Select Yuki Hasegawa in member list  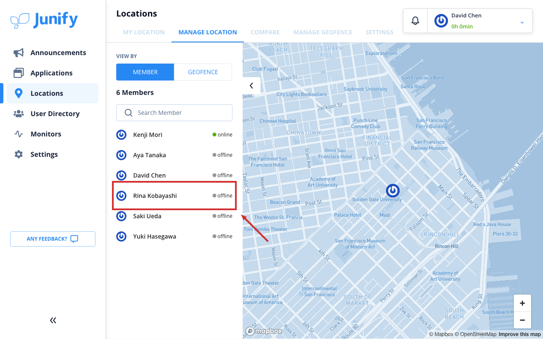[174, 236]
